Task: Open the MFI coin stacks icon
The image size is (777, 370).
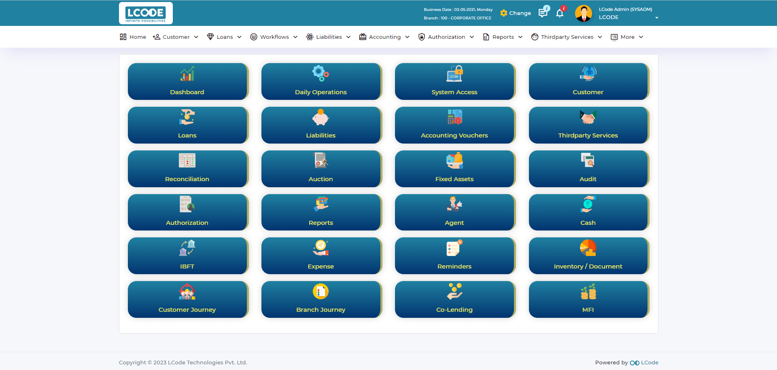Action: pos(588,292)
